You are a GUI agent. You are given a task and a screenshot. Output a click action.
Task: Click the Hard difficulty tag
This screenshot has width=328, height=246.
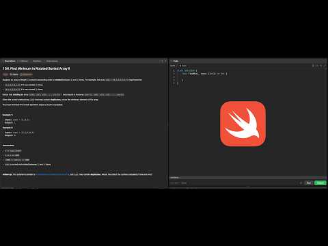[5, 74]
